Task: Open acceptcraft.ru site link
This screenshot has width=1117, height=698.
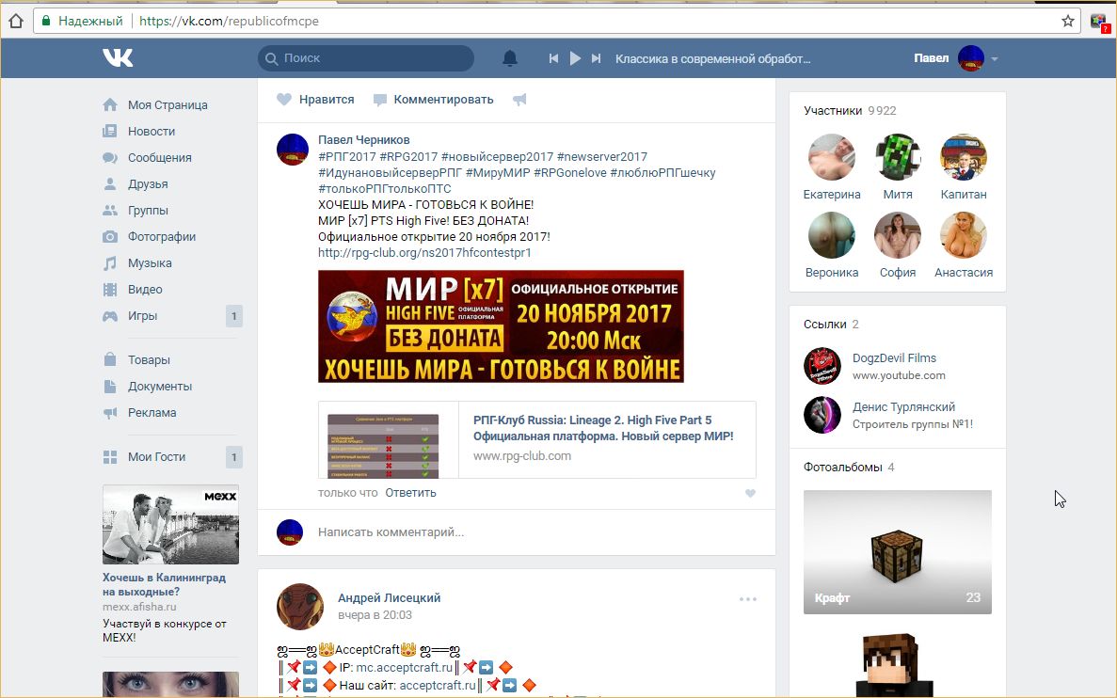Action: click(x=438, y=685)
